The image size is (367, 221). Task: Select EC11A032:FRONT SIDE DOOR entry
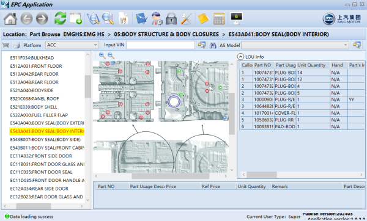(x=41, y=156)
